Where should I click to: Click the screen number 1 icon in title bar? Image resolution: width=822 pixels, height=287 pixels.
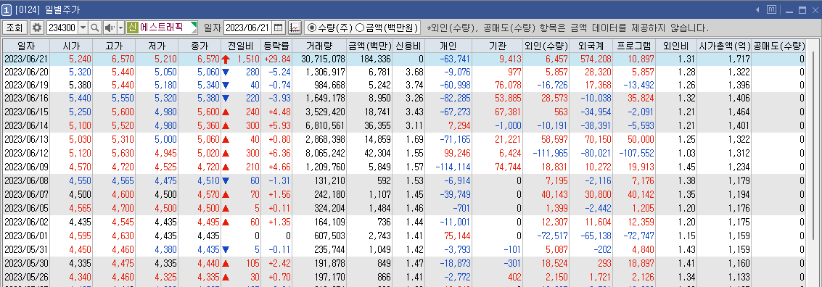7,9
